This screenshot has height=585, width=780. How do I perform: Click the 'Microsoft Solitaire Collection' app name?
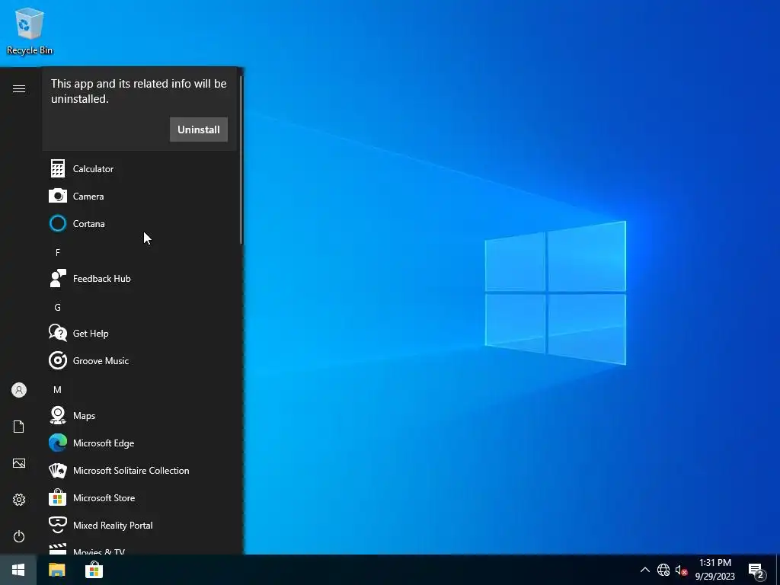[131, 470]
